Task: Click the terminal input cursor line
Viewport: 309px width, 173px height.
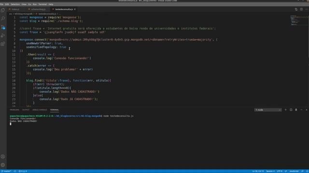Action: (11, 124)
